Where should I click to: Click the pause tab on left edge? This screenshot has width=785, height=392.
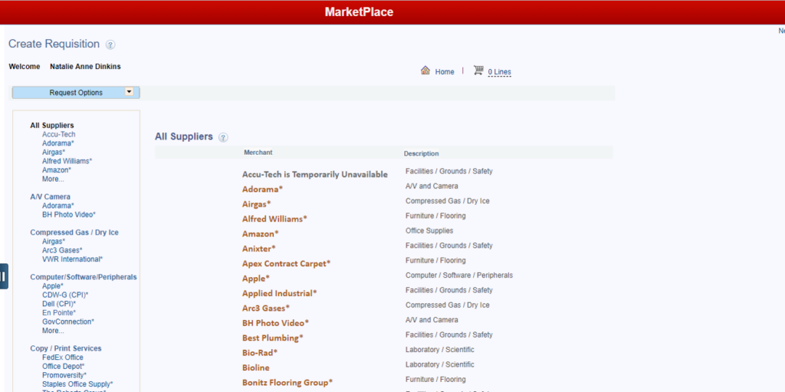pyautogui.click(x=4, y=276)
